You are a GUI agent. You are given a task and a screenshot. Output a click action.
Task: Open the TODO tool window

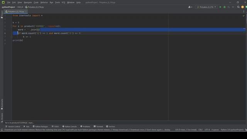click(x=55, y=126)
